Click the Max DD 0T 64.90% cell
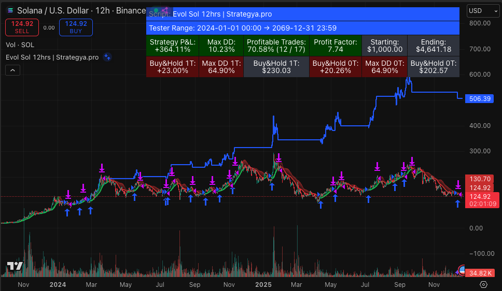Image resolution: width=502 pixels, height=291 pixels. [x=384, y=67]
